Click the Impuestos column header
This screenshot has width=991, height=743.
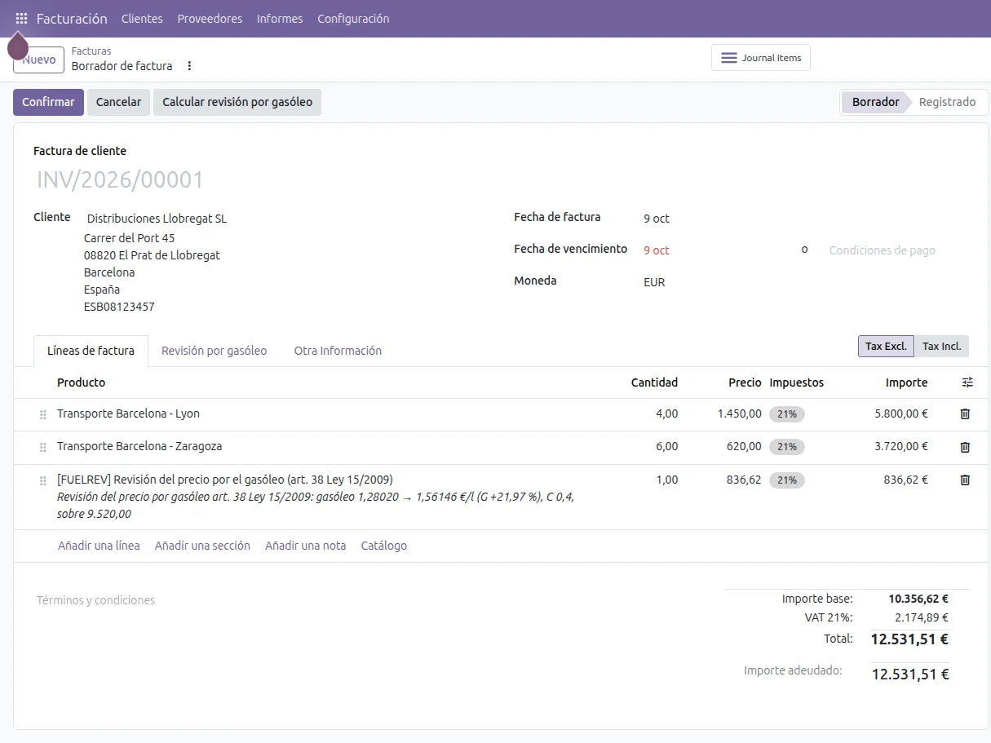pyautogui.click(x=797, y=383)
